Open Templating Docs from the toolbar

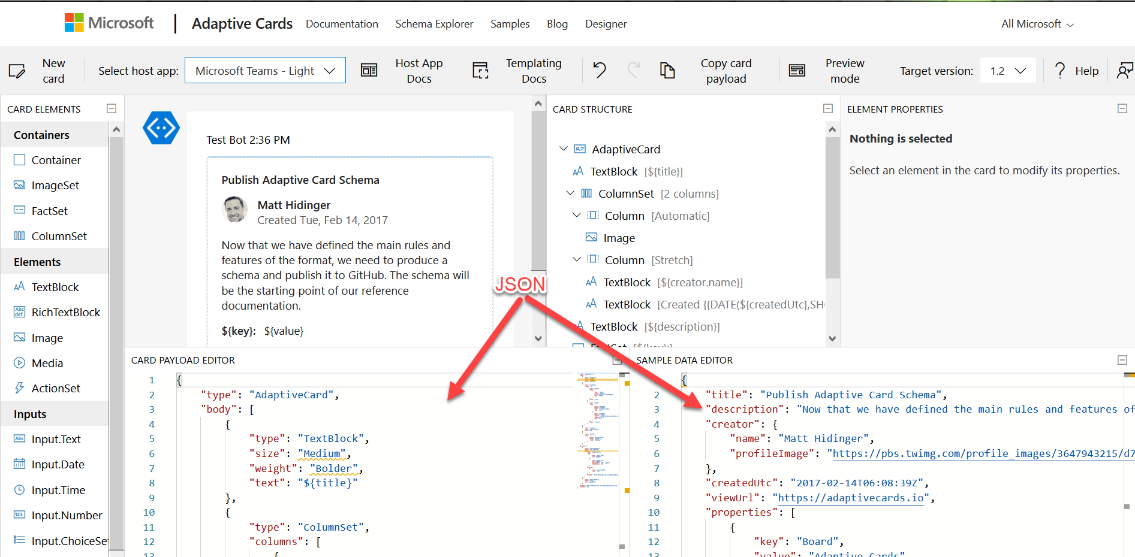click(x=533, y=70)
